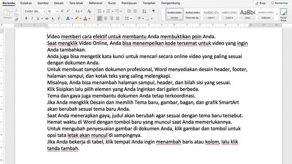292x164 pixels.
Task: Click the word 'SmartArt' in the document
Action: pos(229,102)
